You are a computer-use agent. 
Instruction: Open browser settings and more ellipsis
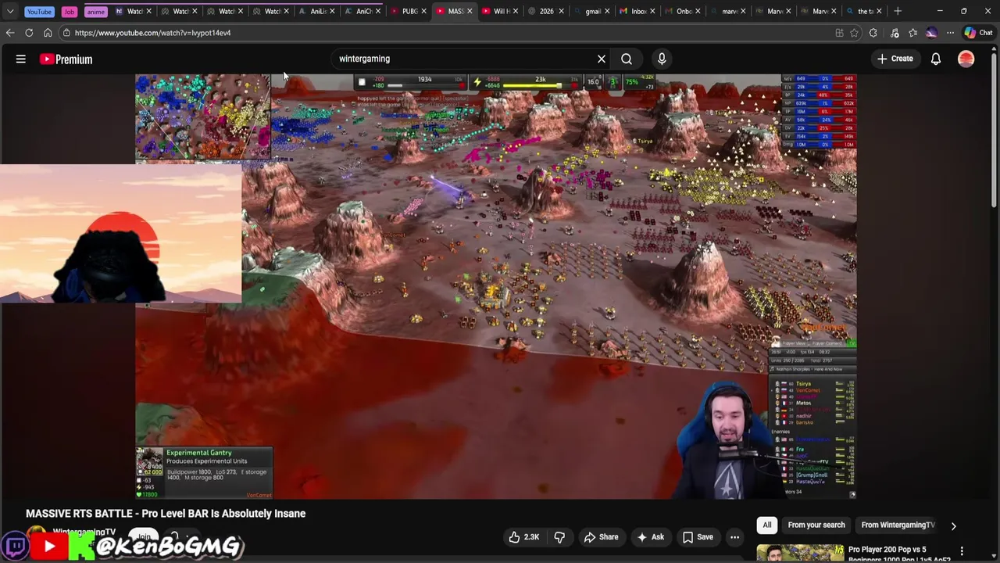(x=950, y=33)
